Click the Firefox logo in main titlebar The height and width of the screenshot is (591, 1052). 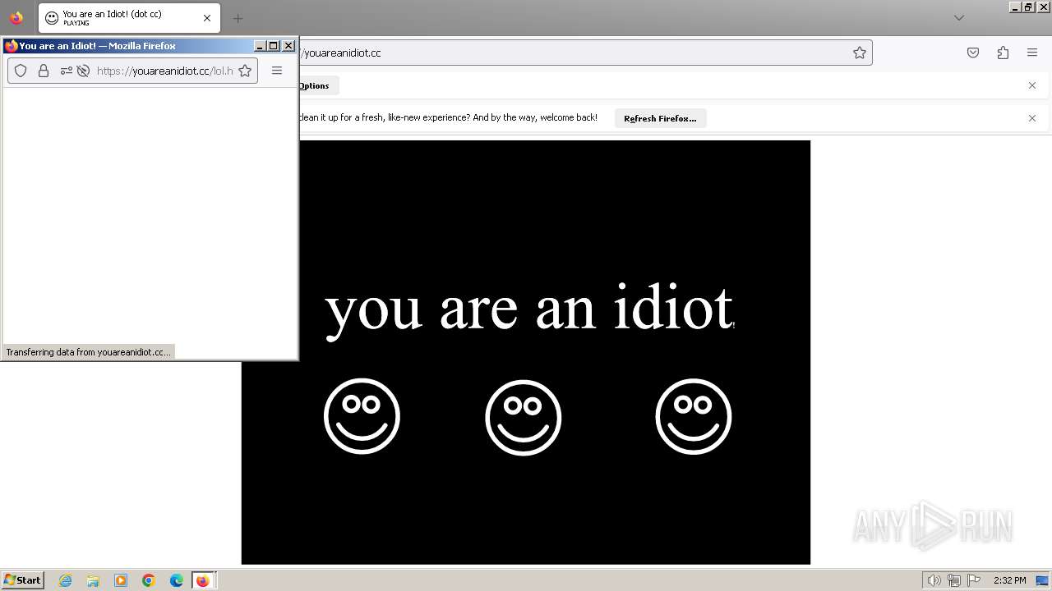tap(16, 18)
